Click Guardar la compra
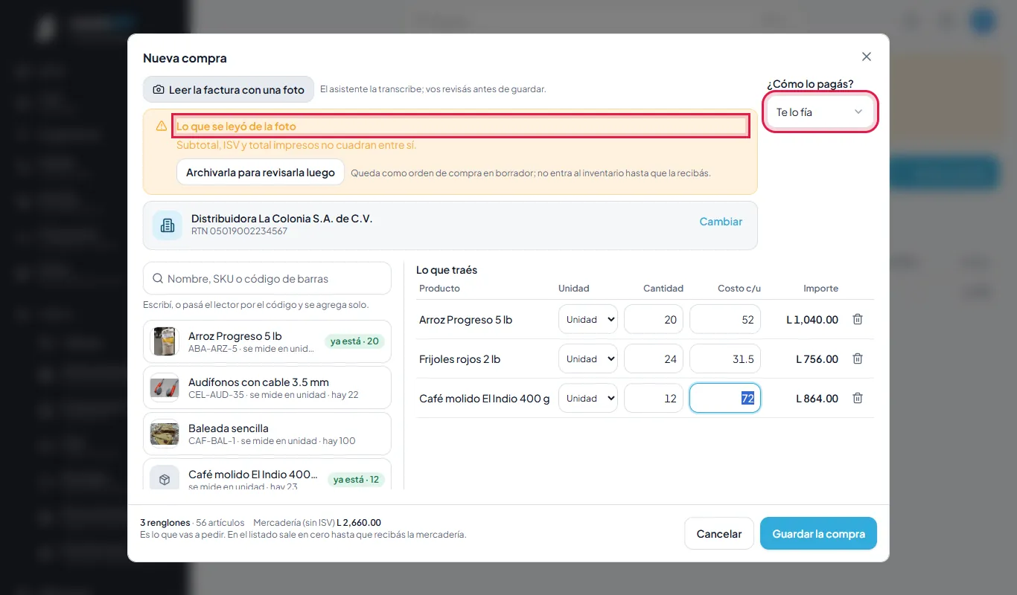The height and width of the screenshot is (595, 1017). click(x=818, y=534)
